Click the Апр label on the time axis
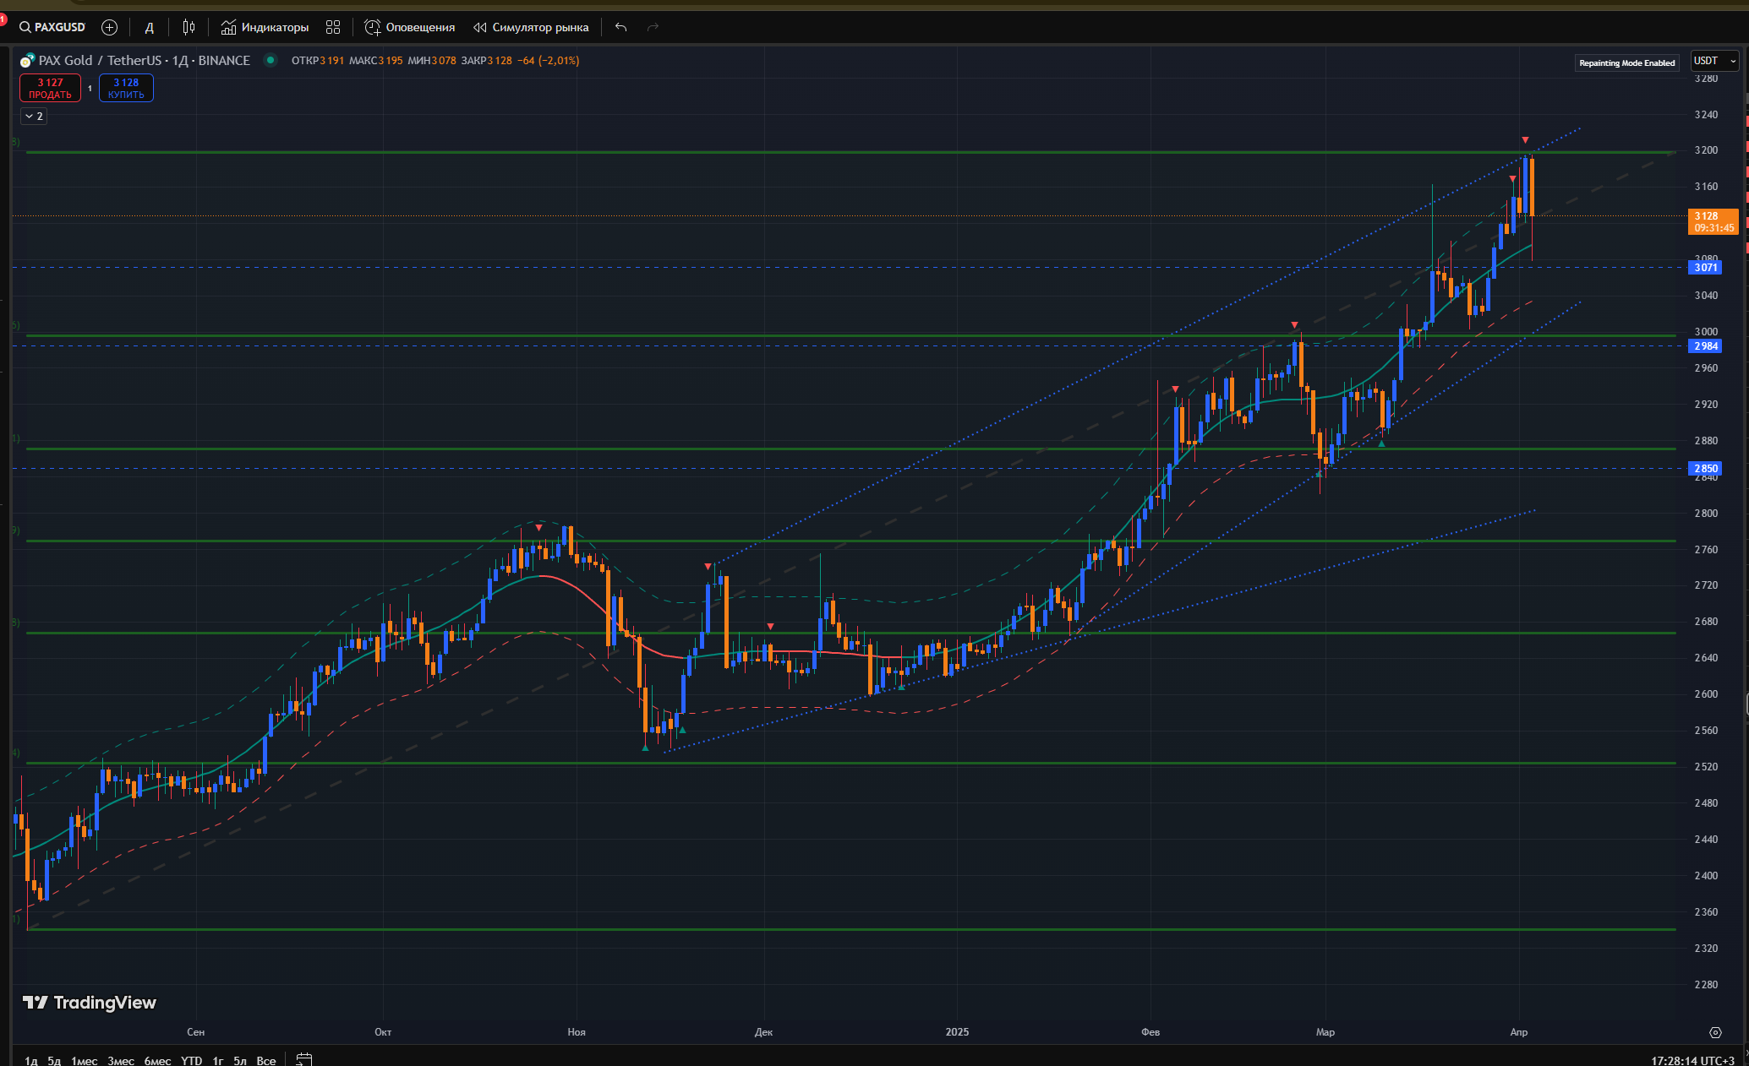Viewport: 1749px width, 1066px height. click(x=1519, y=1032)
